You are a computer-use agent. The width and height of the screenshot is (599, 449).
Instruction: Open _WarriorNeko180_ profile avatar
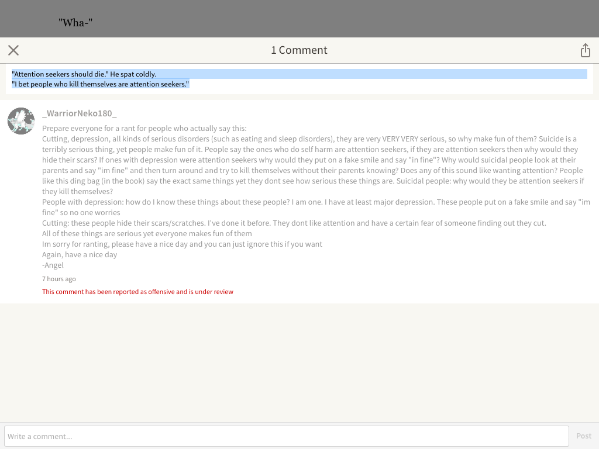21,121
